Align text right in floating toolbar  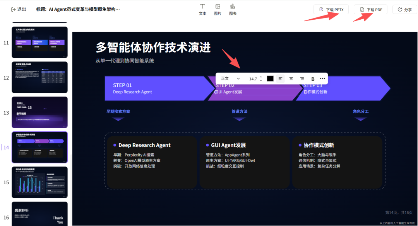tap(302, 78)
